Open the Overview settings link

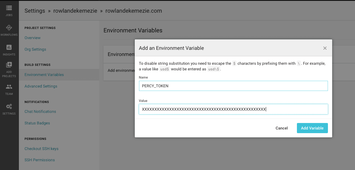pos(32,38)
